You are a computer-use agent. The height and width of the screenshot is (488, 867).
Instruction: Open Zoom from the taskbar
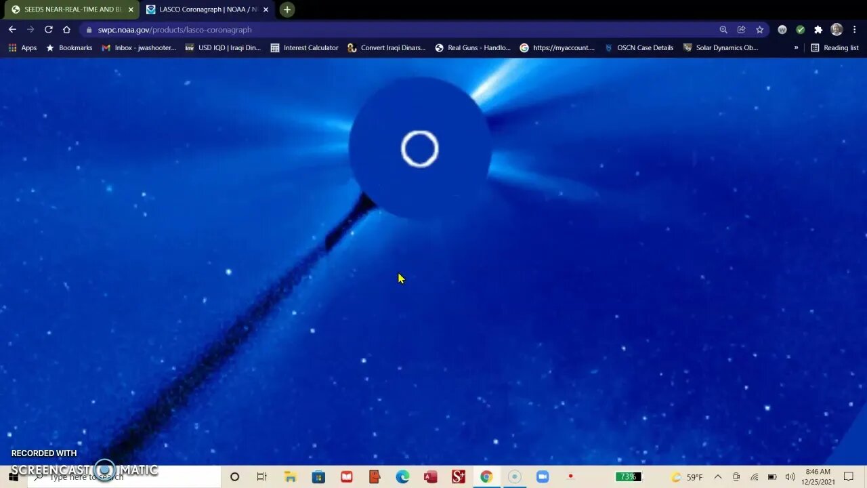(543, 476)
